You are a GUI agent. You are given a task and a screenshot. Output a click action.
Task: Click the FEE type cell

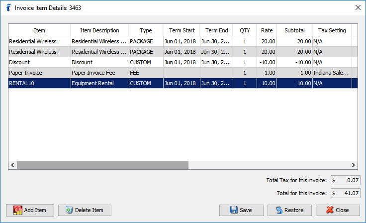(x=146, y=73)
